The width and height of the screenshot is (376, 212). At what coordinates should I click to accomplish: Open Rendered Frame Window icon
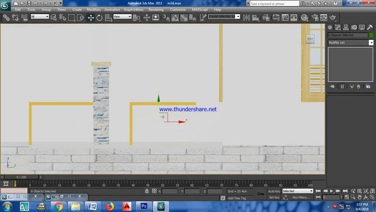click(324, 18)
